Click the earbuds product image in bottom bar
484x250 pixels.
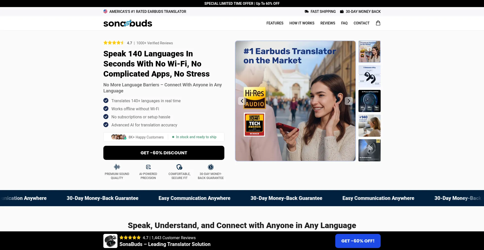click(110, 241)
